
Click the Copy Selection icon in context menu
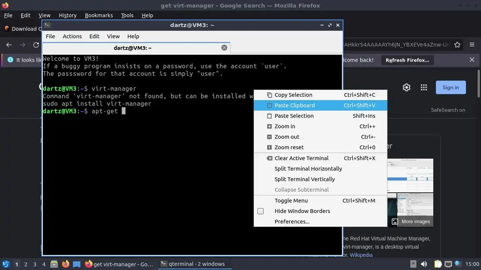[x=269, y=95]
